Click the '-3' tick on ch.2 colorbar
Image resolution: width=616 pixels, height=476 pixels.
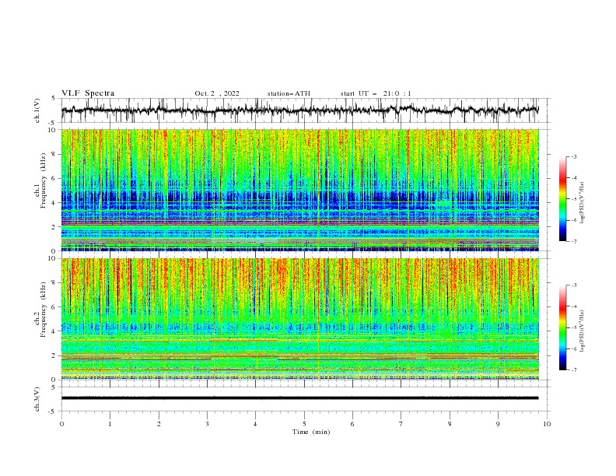pyautogui.click(x=574, y=285)
